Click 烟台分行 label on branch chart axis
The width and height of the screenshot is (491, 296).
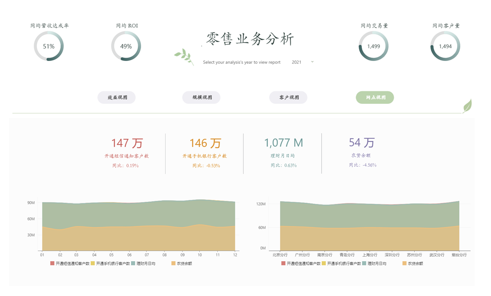pos(459,255)
